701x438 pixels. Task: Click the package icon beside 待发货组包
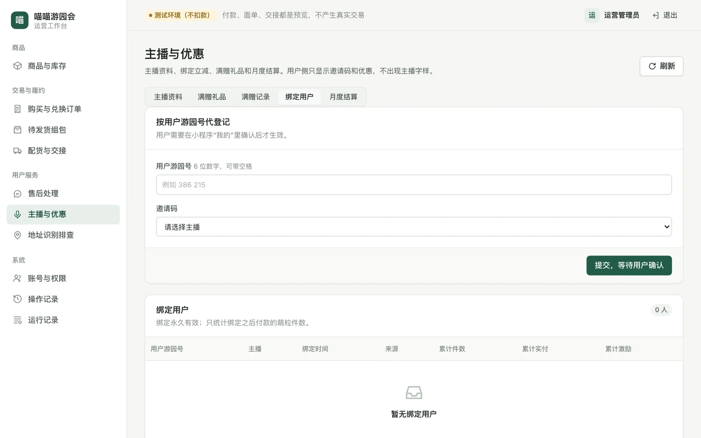[x=18, y=130]
